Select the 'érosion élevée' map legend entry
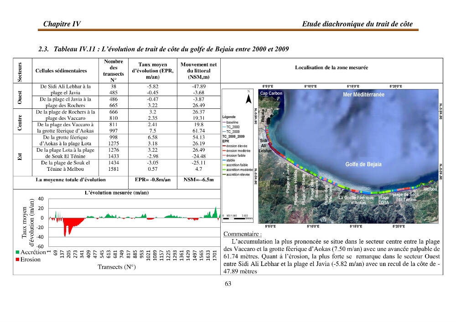456x322 pixels. [235, 146]
